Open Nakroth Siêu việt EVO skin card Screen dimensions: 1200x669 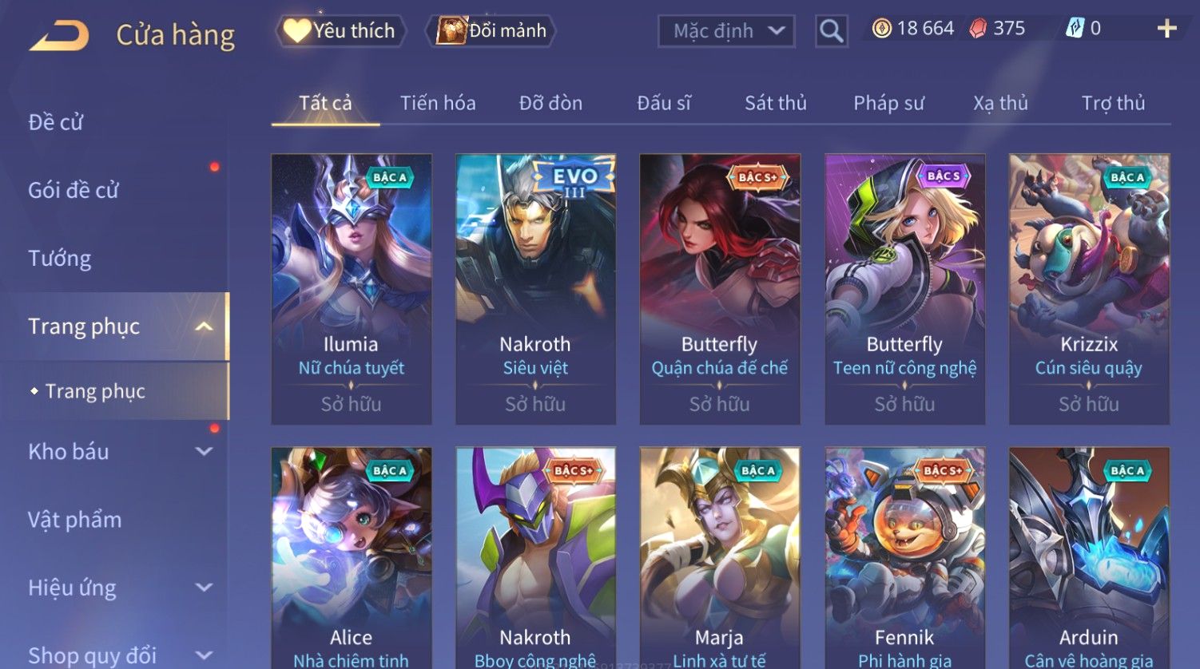click(x=535, y=289)
